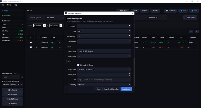Open Analytics with the chart icon
This screenshot has height=108, width=201.
click(x=170, y=11)
